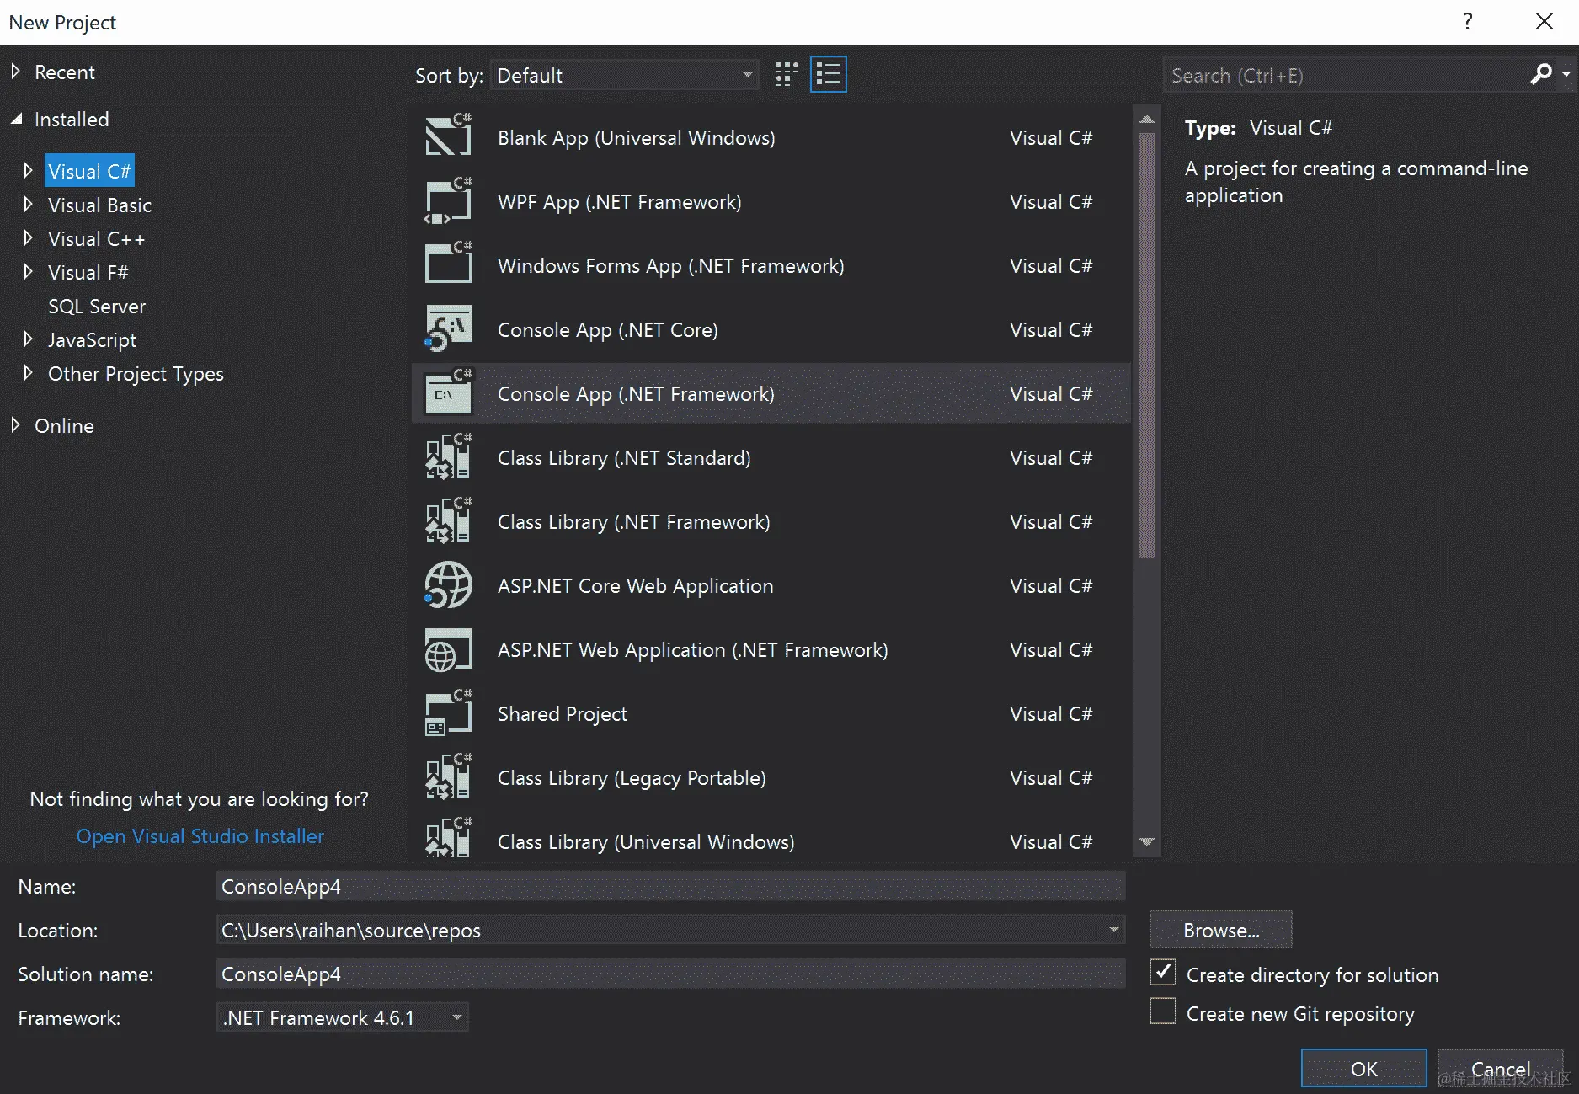
Task: Select the Online category label
Action: [64, 425]
